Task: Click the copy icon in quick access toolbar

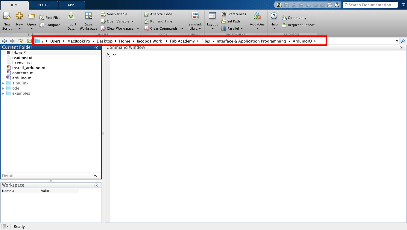Action: pos(301,5)
